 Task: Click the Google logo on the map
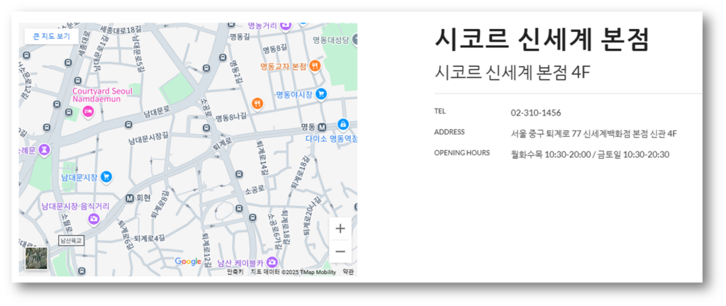(x=187, y=261)
